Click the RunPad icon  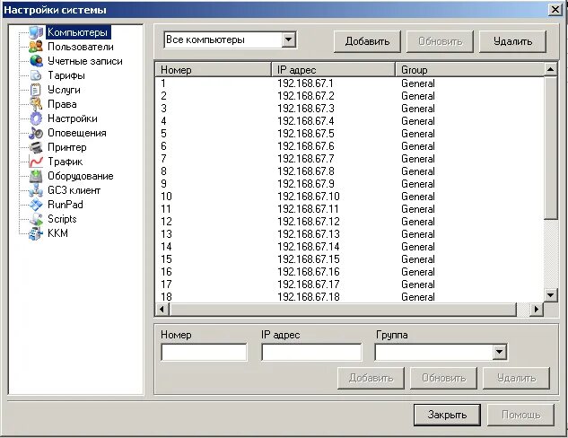click(36, 205)
